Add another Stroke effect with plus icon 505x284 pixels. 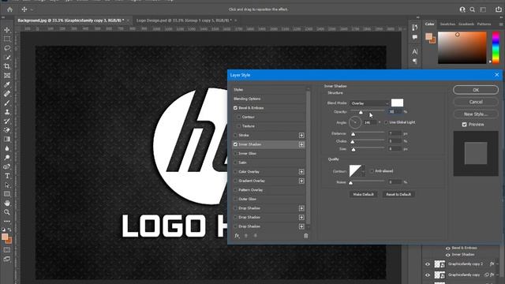pos(301,135)
